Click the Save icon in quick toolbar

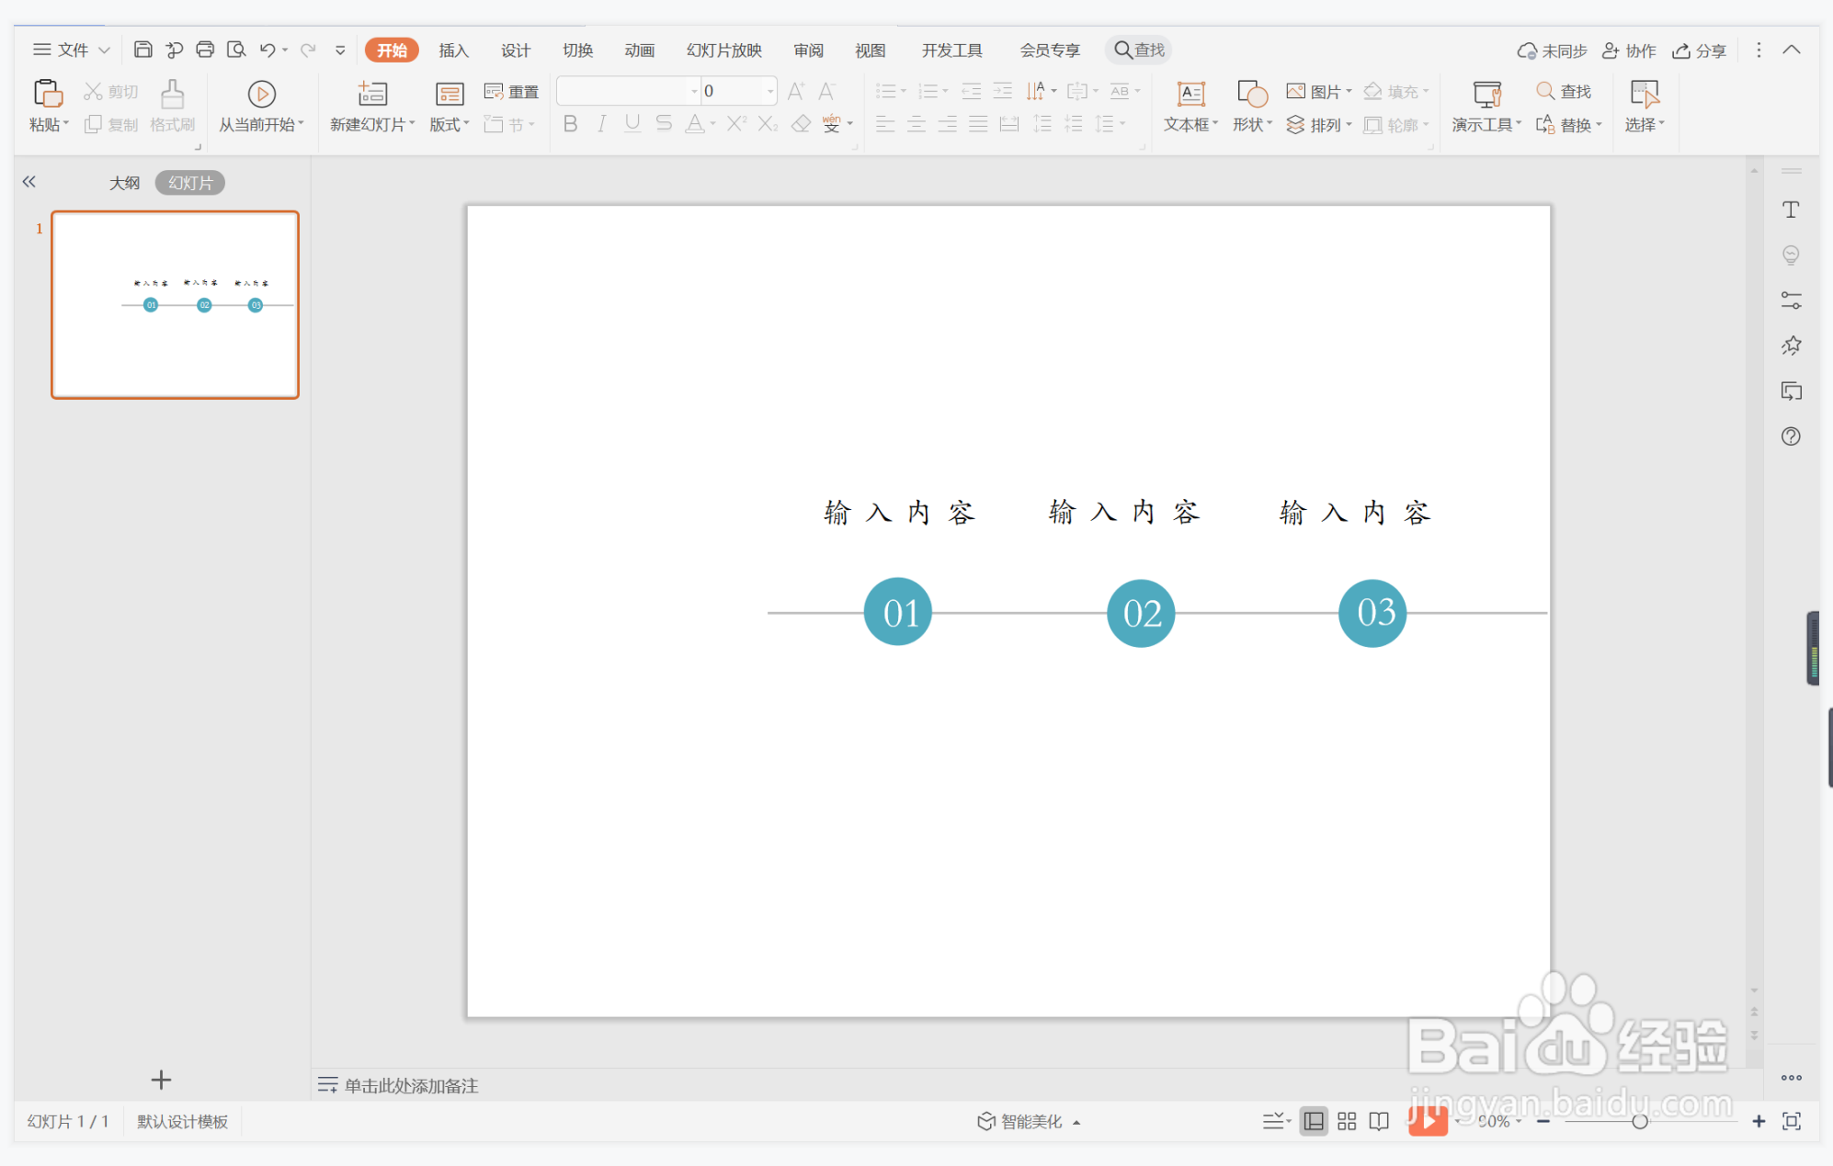142,50
